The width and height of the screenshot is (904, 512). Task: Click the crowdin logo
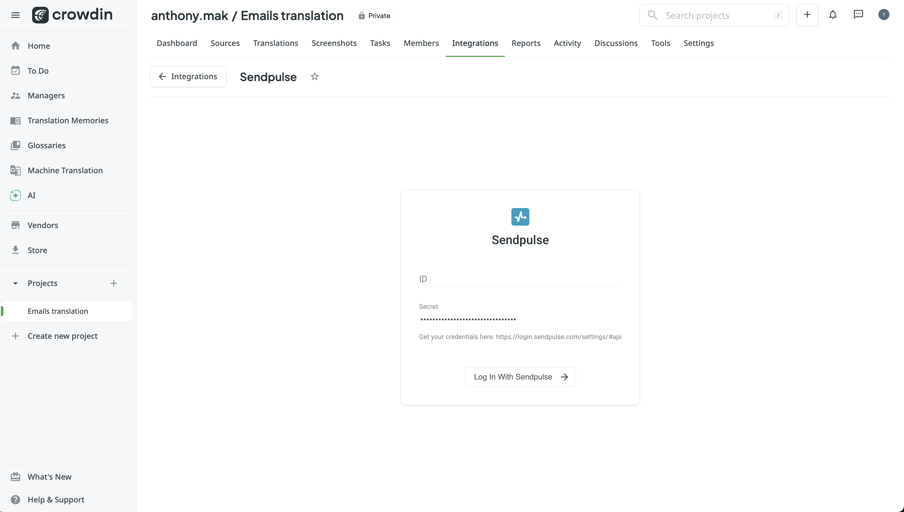point(72,15)
